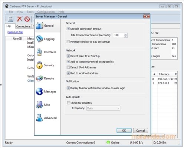Click the Idle Connection Timeout value field
184x148 pixels.
click(118, 35)
